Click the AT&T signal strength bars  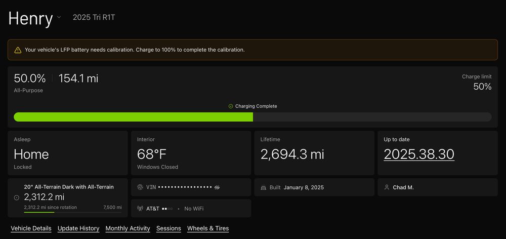click(167, 209)
